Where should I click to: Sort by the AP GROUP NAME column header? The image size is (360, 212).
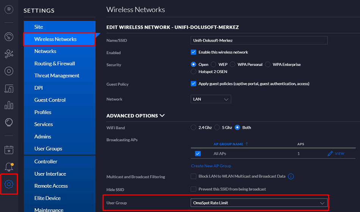(228, 144)
